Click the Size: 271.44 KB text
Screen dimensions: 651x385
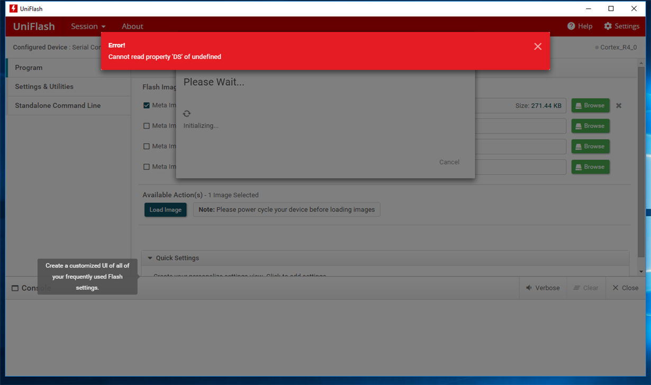pos(538,106)
